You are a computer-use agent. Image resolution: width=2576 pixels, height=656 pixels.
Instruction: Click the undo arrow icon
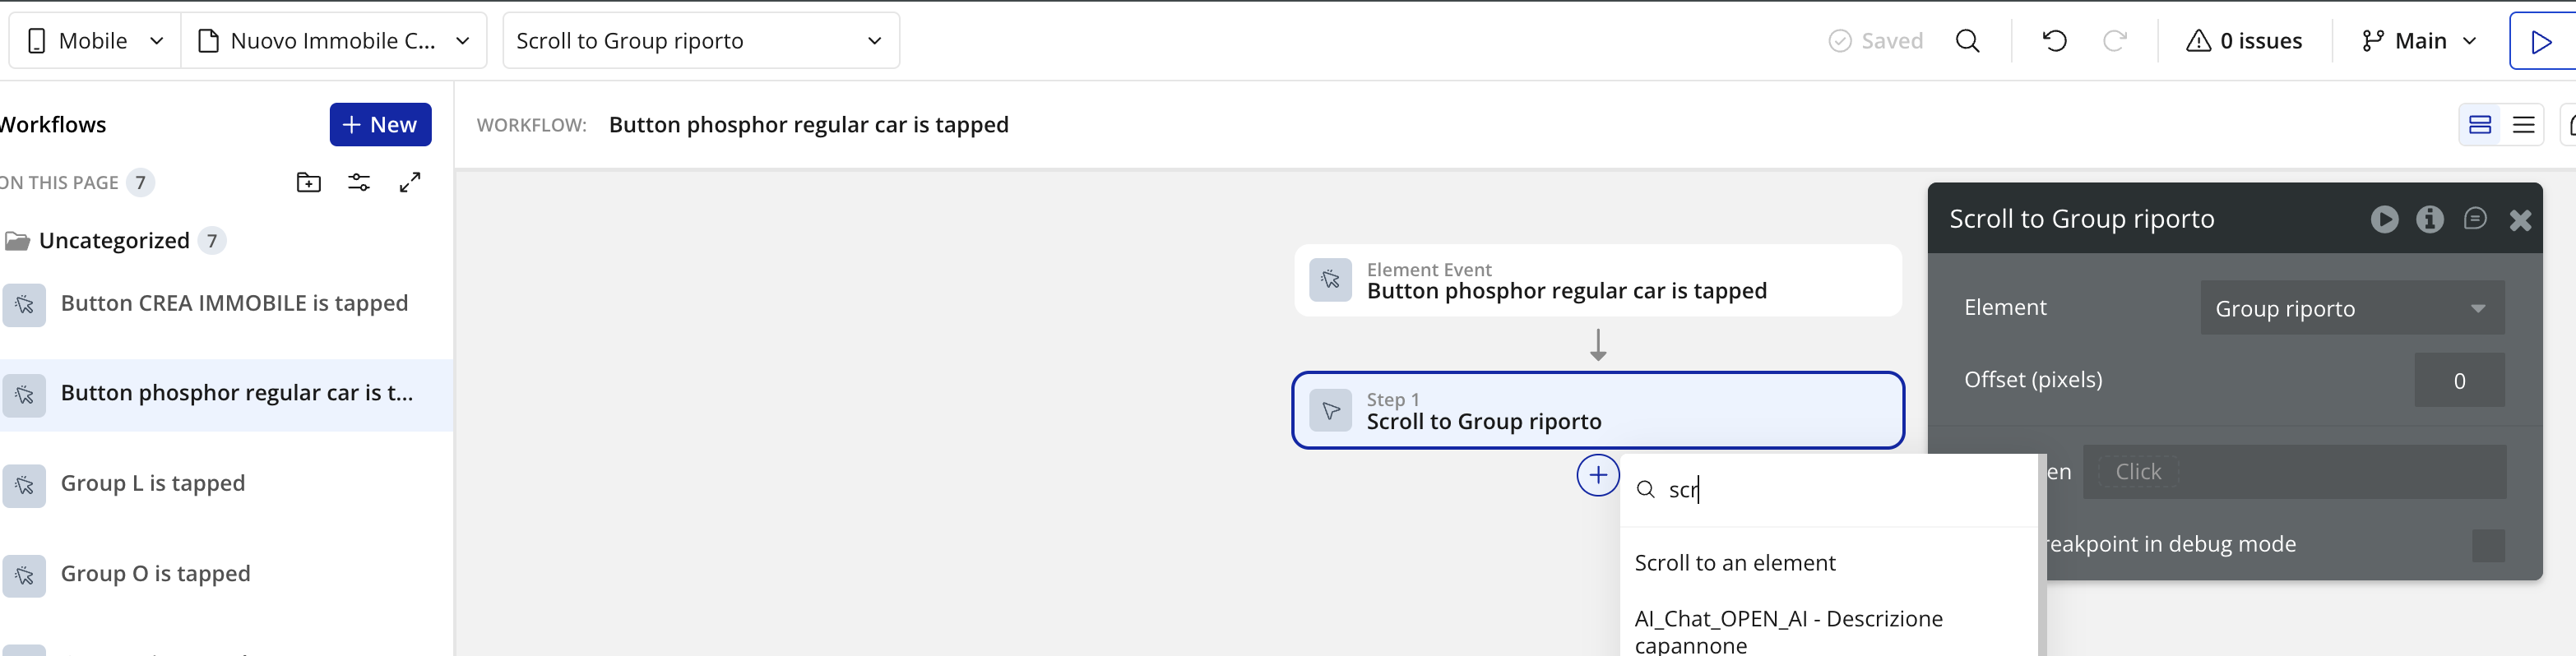click(2054, 41)
